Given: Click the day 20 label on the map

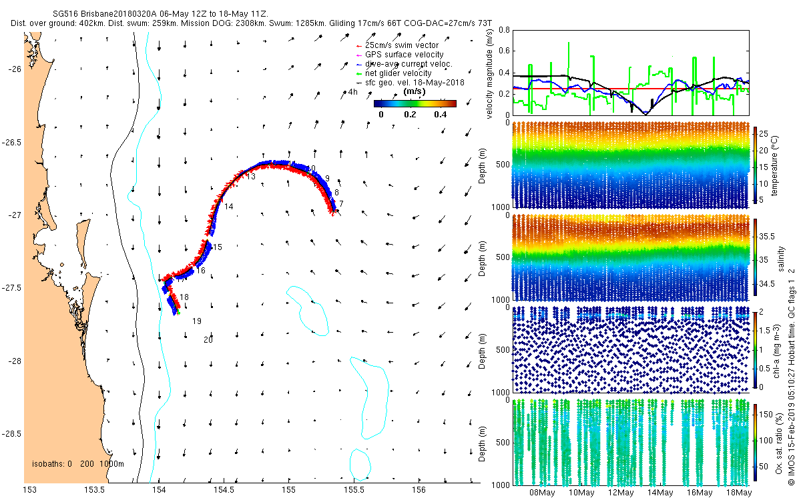Looking at the screenshot, I should 208,339.
